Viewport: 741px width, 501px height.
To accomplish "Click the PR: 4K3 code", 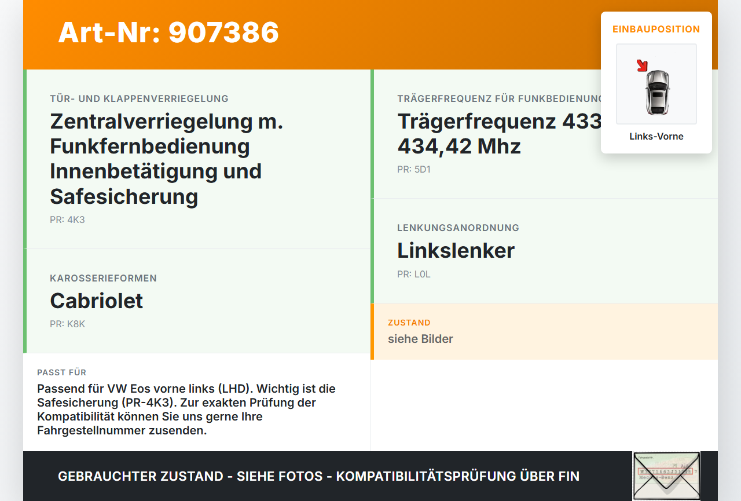I will coord(67,220).
